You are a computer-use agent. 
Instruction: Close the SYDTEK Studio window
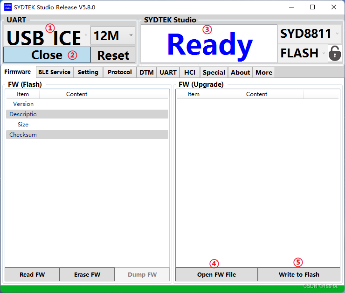[x=333, y=7]
